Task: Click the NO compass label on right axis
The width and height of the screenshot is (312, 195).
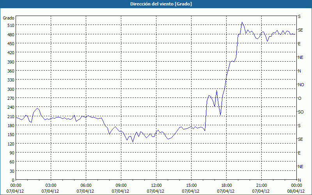Action: [x=301, y=85]
